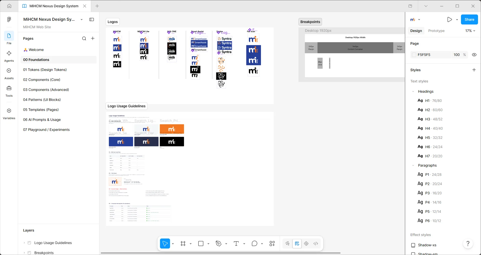Open the 02 Components (Core) page
This screenshot has height=255, width=481.
59,80
